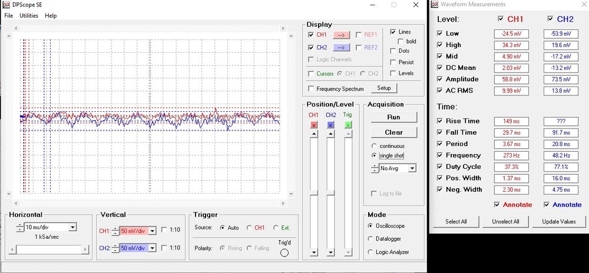589x273 pixels.
Task: Expand the No Avg averaging dropdown
Action: [x=412, y=168]
